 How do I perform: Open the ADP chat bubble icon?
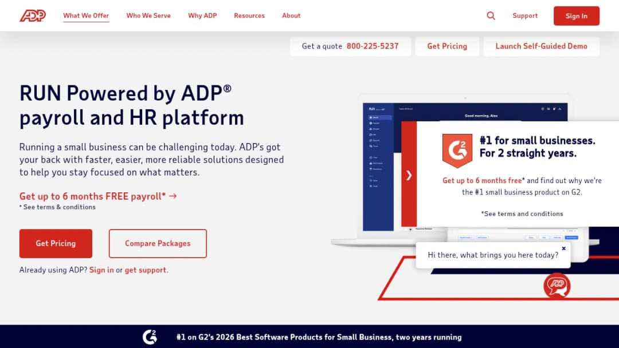pos(557,286)
